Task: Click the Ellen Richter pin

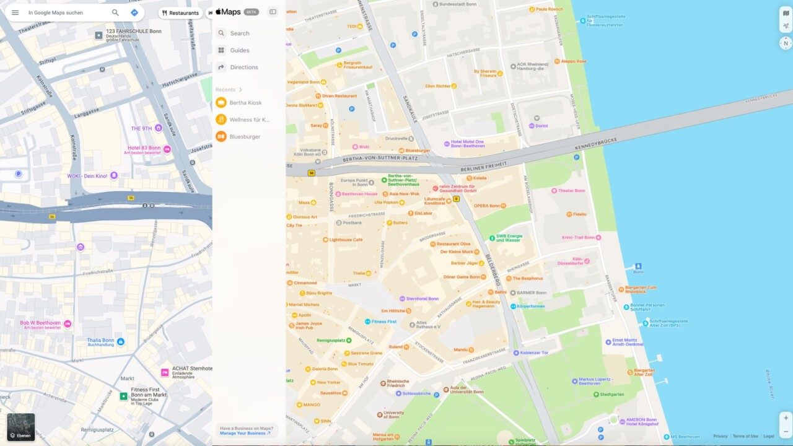Action: [x=454, y=86]
